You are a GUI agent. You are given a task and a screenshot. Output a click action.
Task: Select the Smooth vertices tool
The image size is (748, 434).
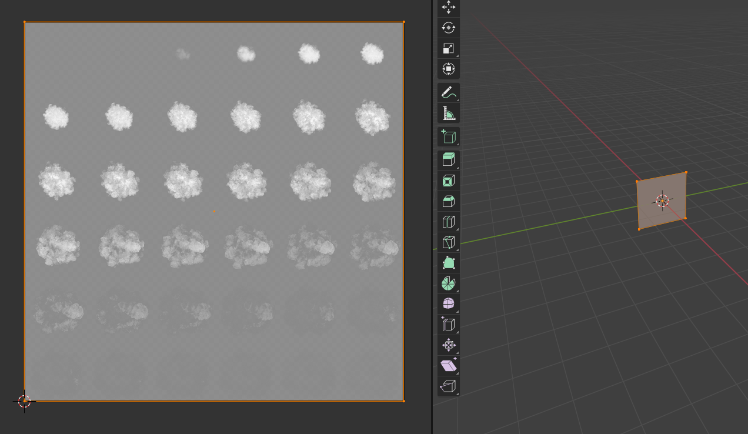[x=449, y=304]
